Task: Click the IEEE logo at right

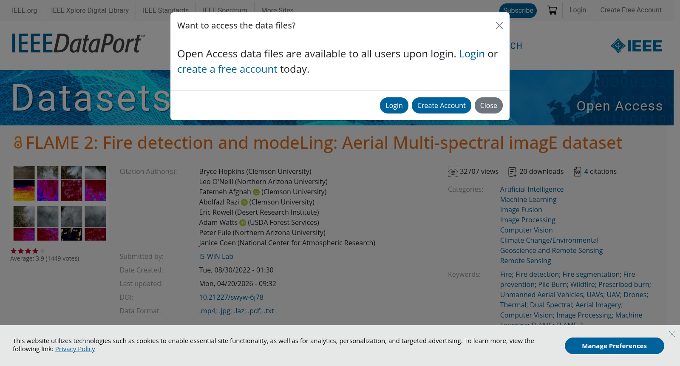Action: click(x=636, y=45)
